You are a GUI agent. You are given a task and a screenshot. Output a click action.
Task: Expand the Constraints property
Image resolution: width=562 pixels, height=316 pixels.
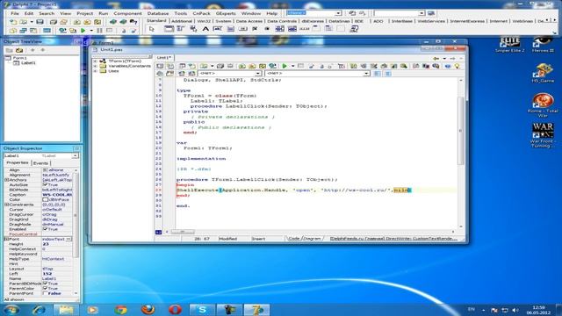pos(6,205)
